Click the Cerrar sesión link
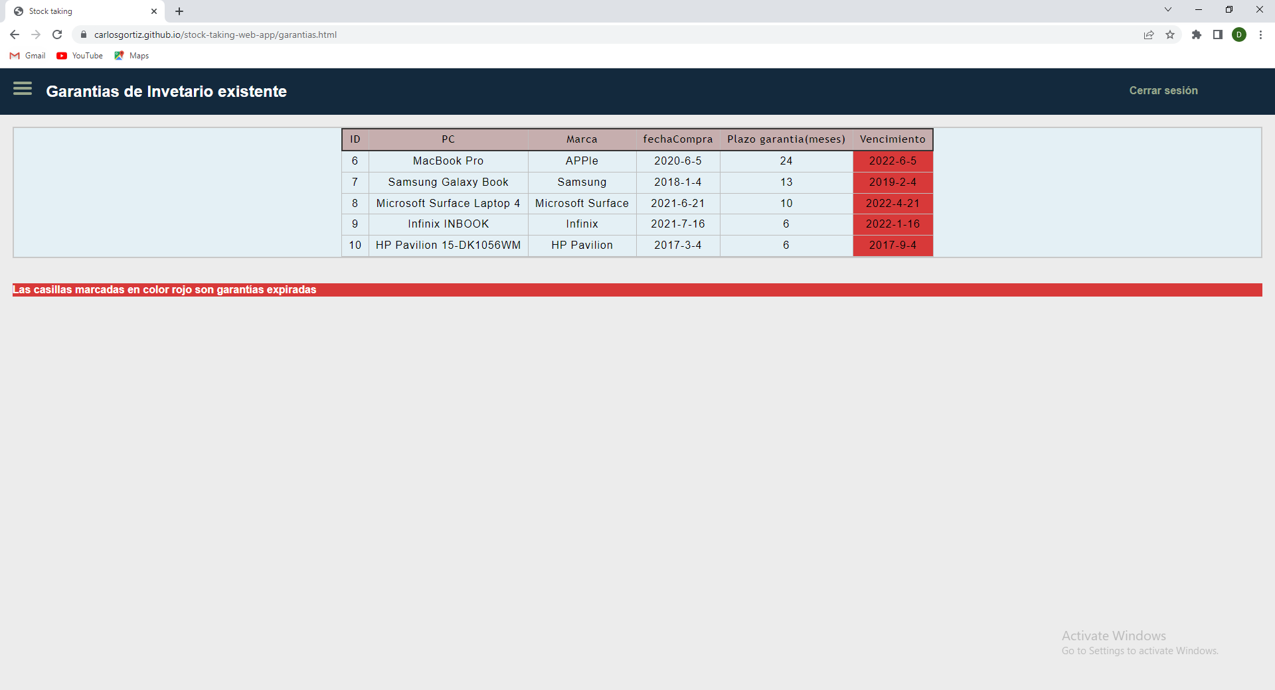 pyautogui.click(x=1163, y=90)
